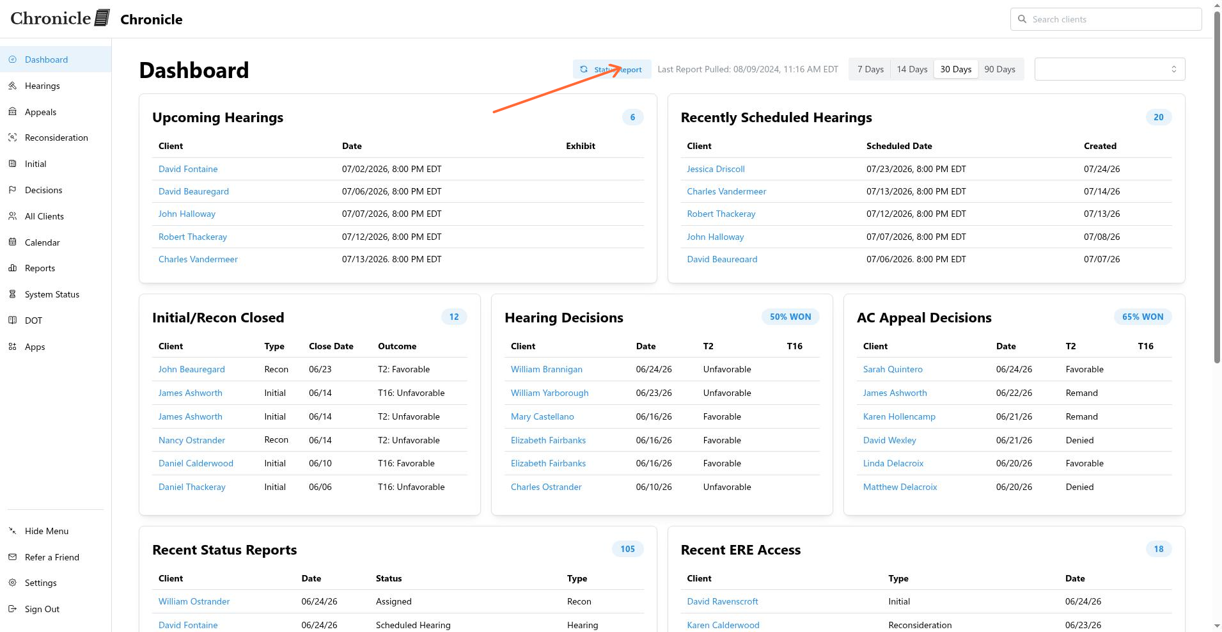Open Mary Castellano client link

click(542, 416)
